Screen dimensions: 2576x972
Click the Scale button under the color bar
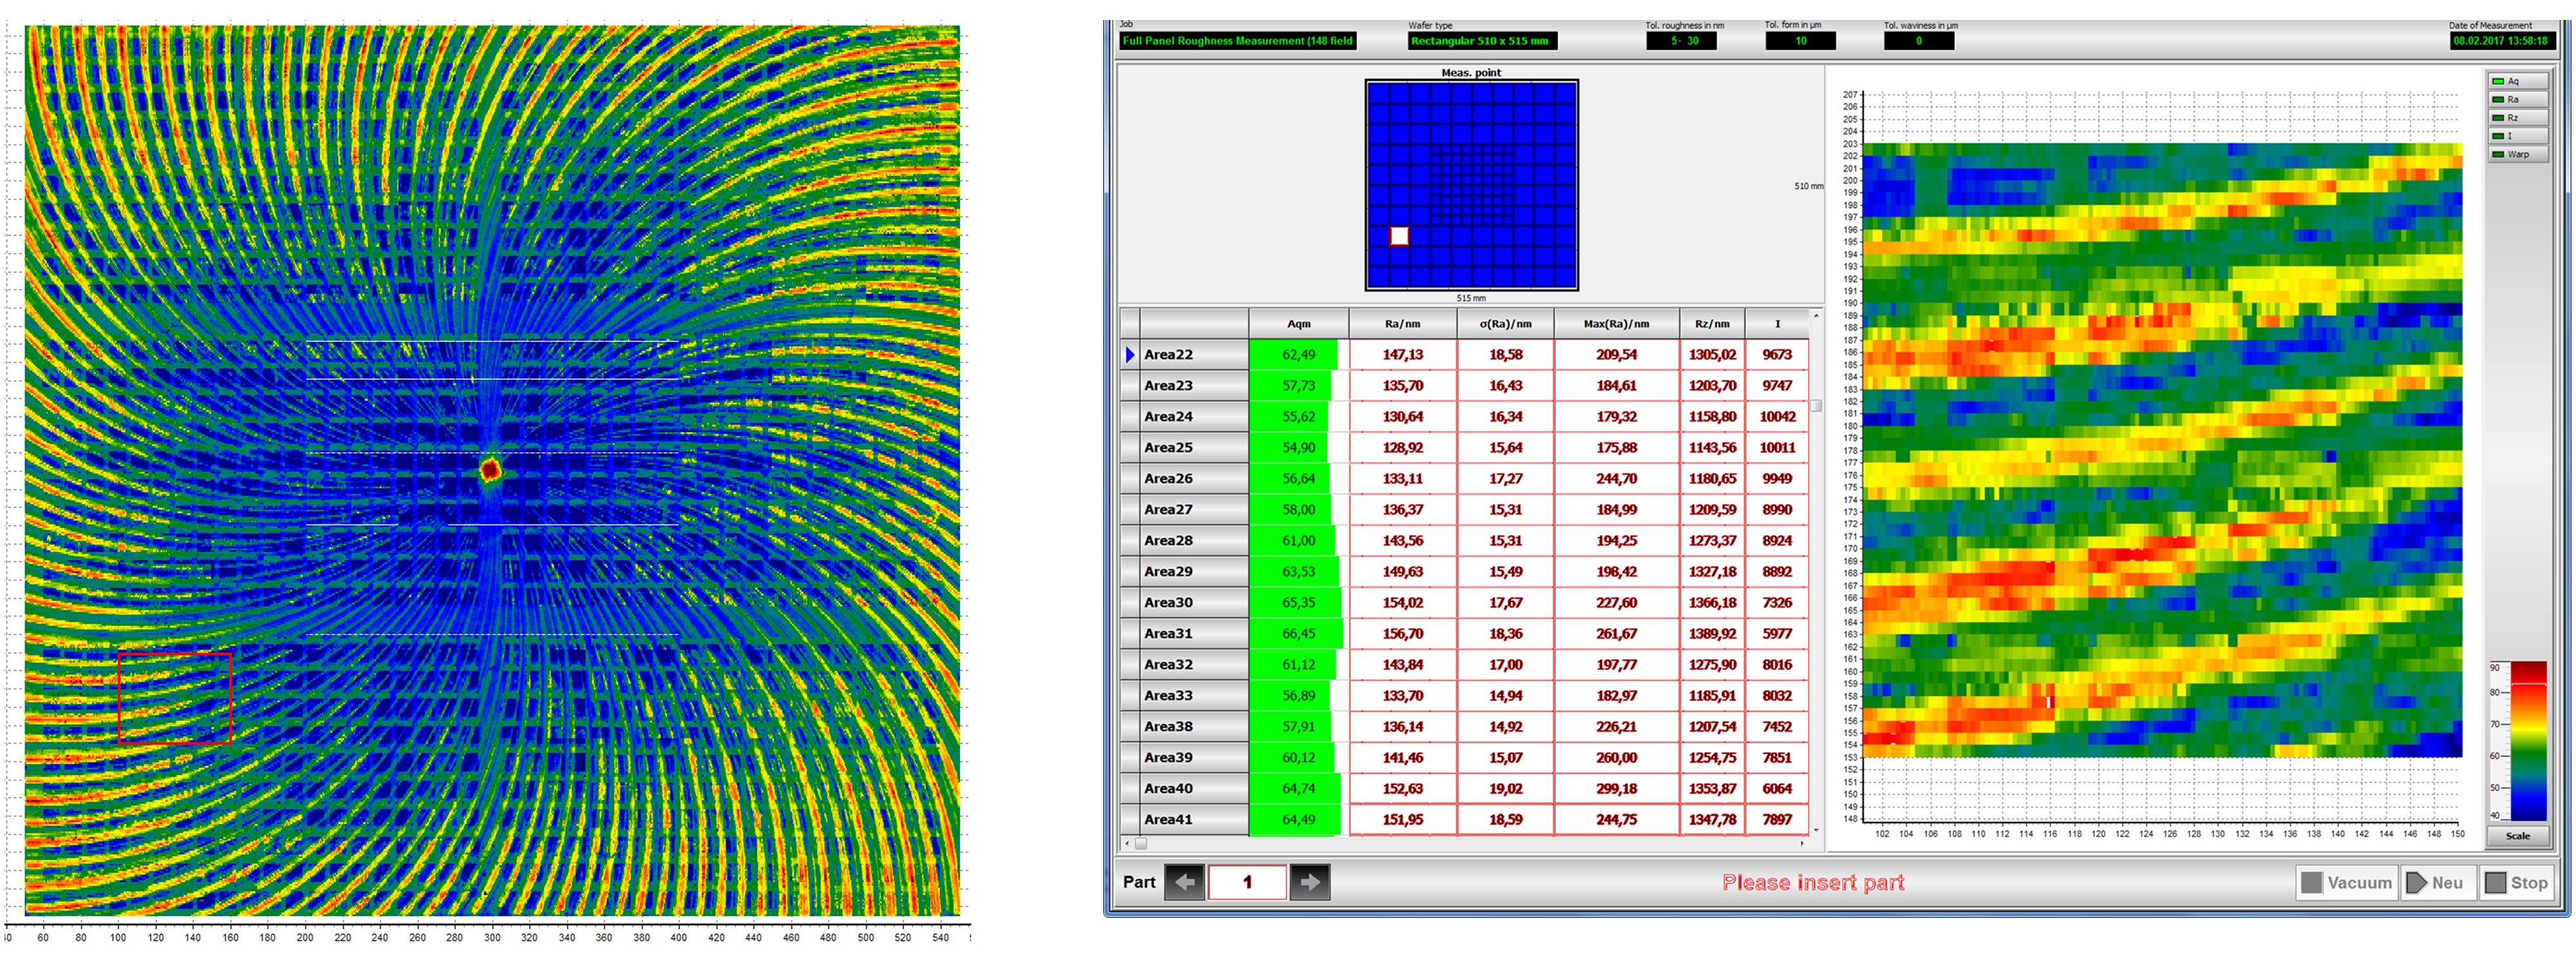point(2517,836)
